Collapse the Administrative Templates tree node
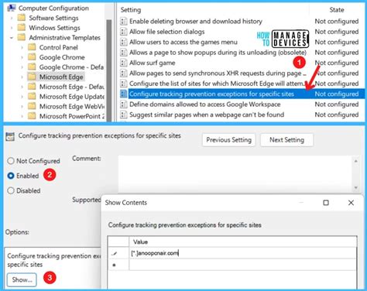Viewport: 367px width, 291px height. click(x=12, y=38)
